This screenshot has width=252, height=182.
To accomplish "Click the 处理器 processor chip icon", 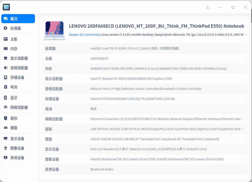I will 6,28.
